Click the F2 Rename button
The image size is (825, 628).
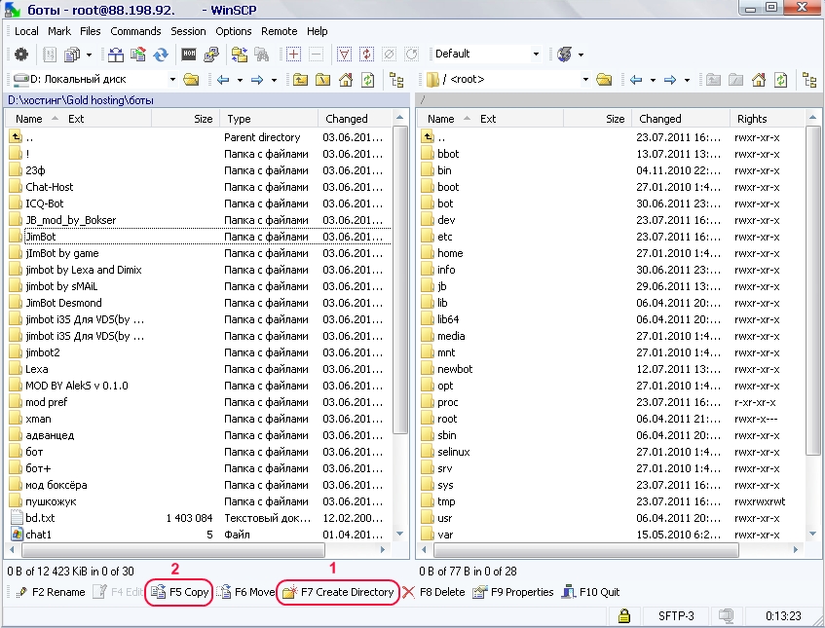coord(51,592)
